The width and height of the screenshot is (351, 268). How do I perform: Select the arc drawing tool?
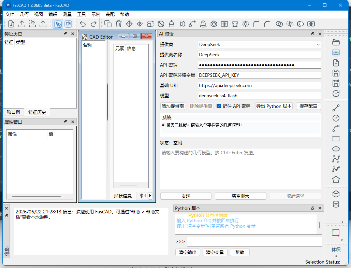(x=336, y=128)
